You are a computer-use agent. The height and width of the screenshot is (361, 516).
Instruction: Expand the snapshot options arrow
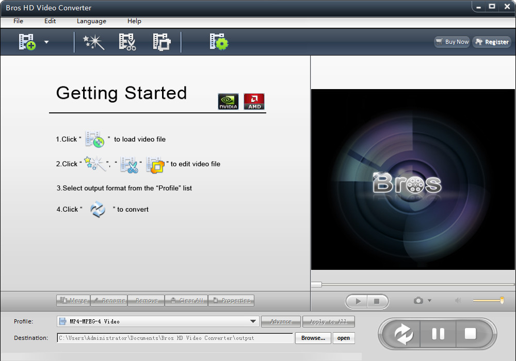coord(429,301)
